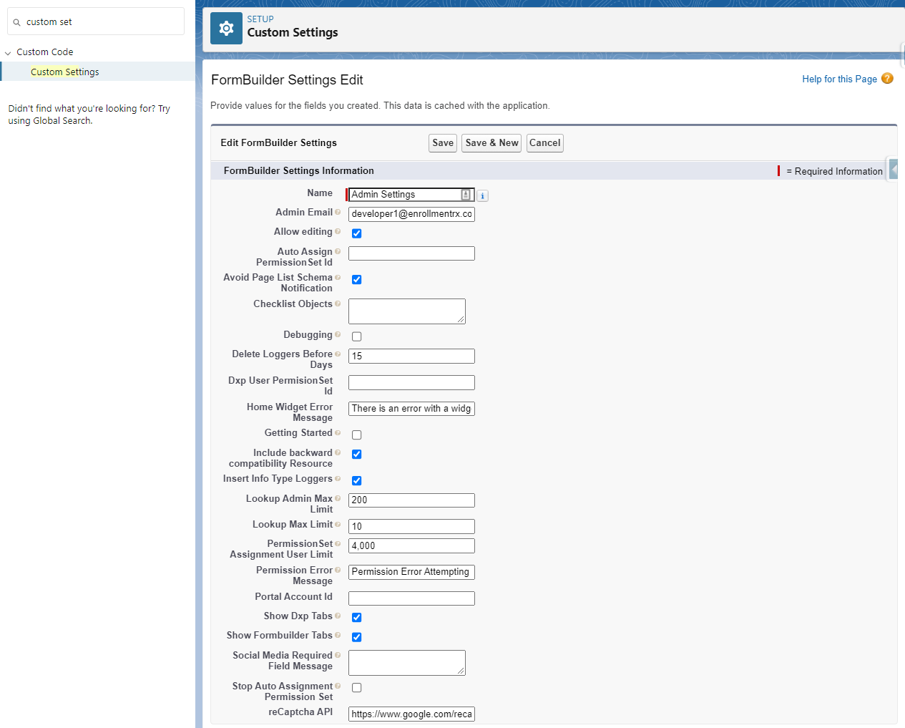905x728 pixels.
Task: Click the help question mark icon
Action: (x=887, y=79)
